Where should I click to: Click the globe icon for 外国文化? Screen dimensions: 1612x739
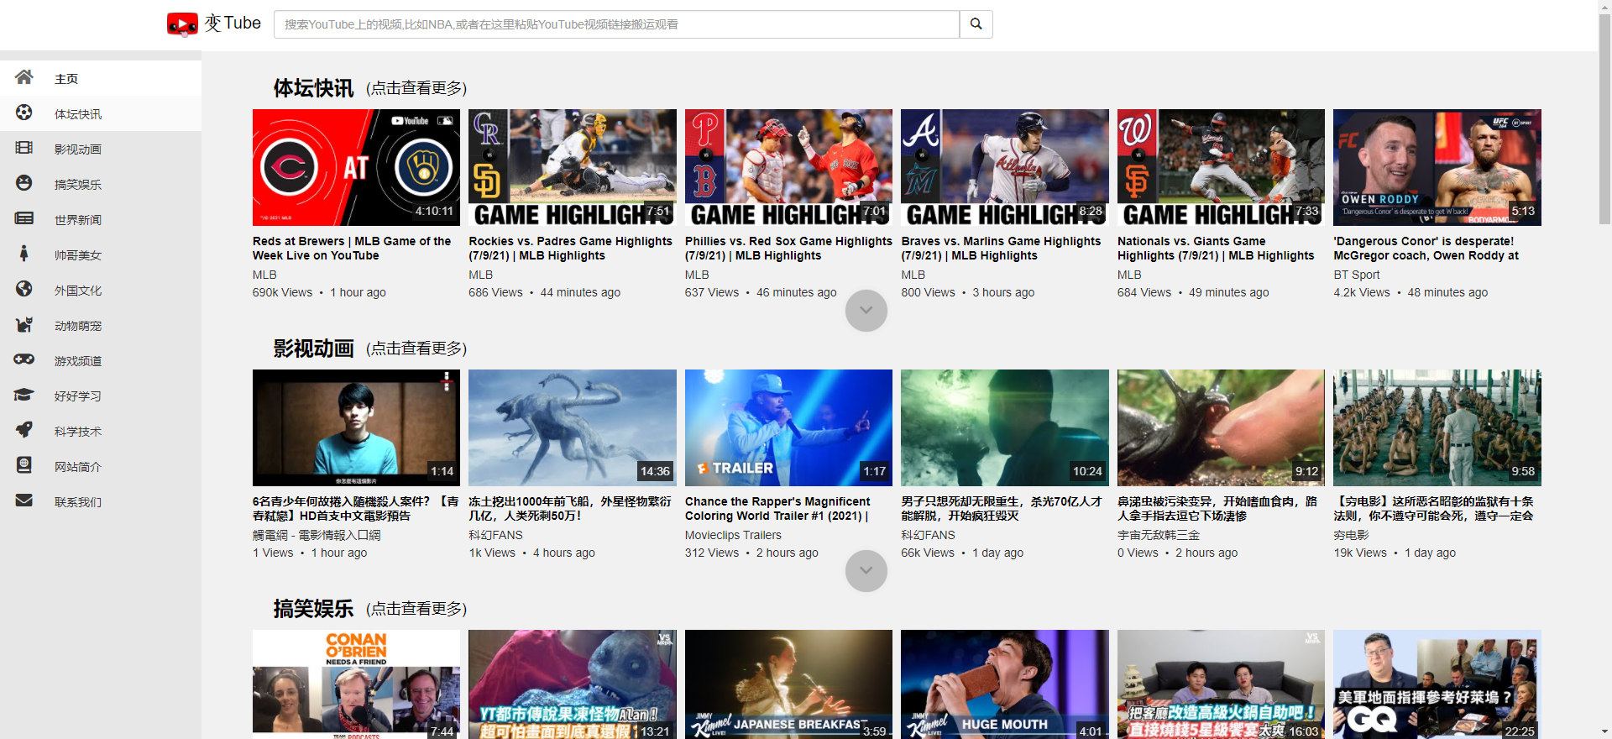pos(24,289)
